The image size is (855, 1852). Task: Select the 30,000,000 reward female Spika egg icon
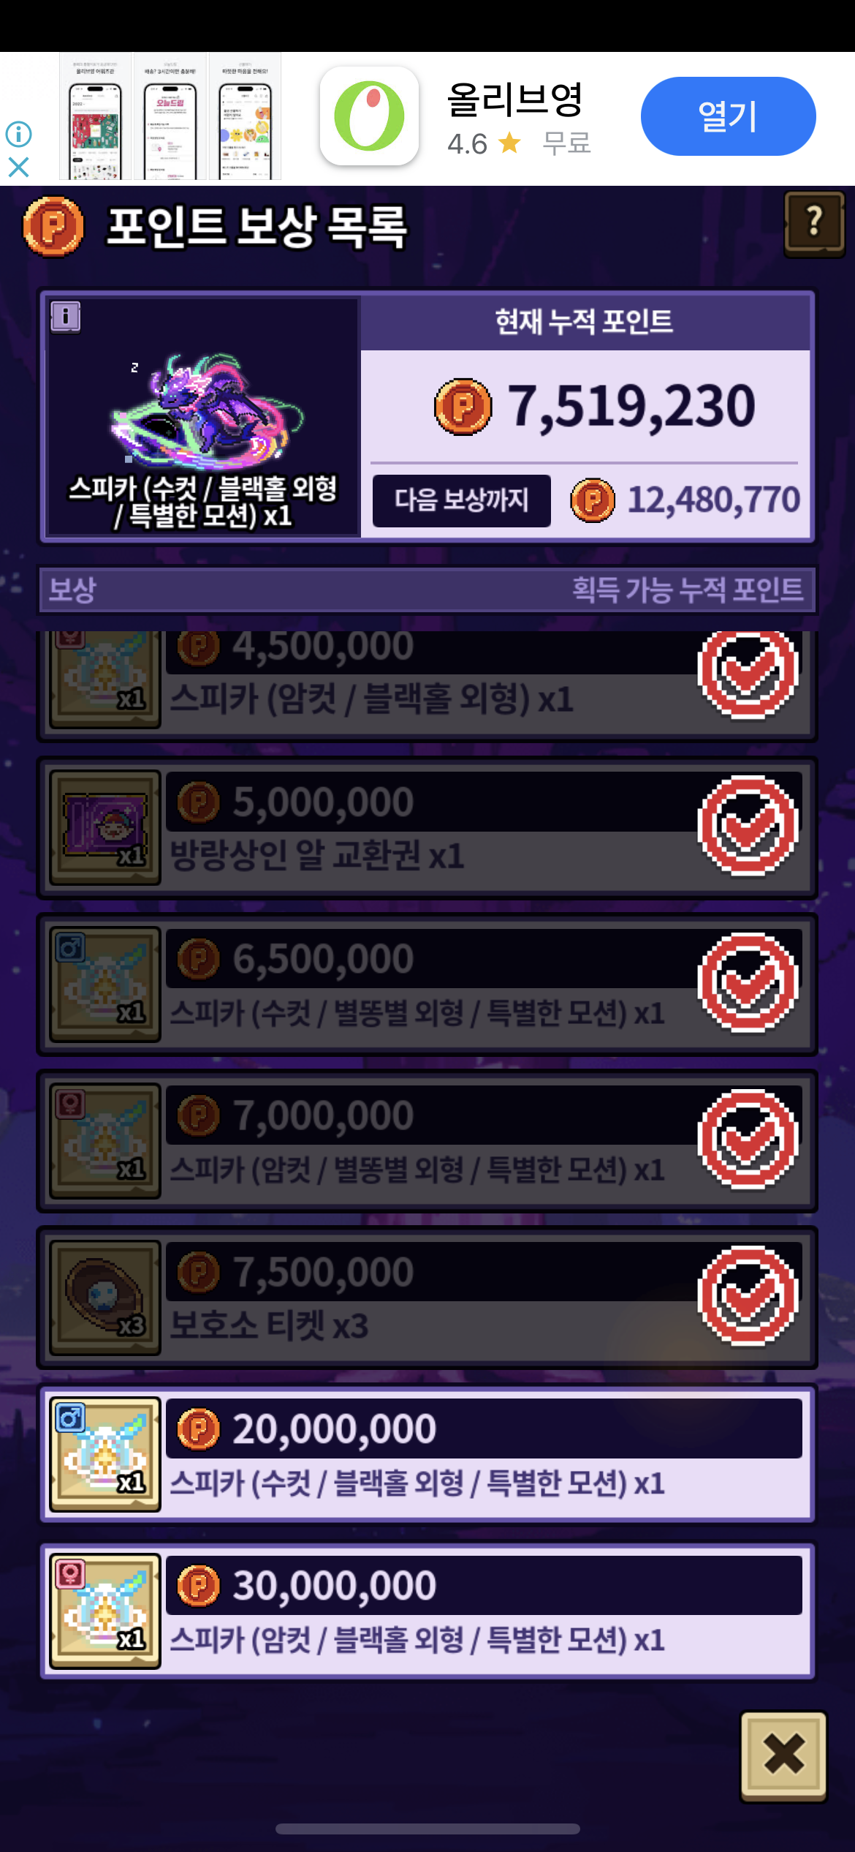(105, 1611)
